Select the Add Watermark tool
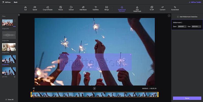 tap(137, 9)
